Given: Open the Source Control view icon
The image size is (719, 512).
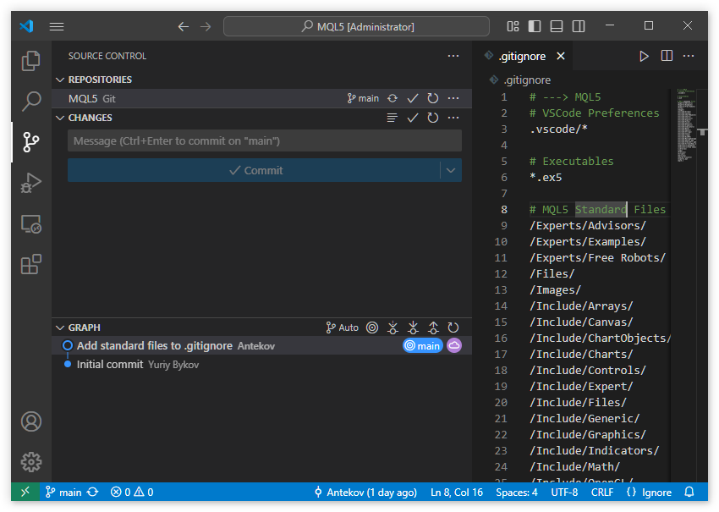Looking at the screenshot, I should (30, 142).
